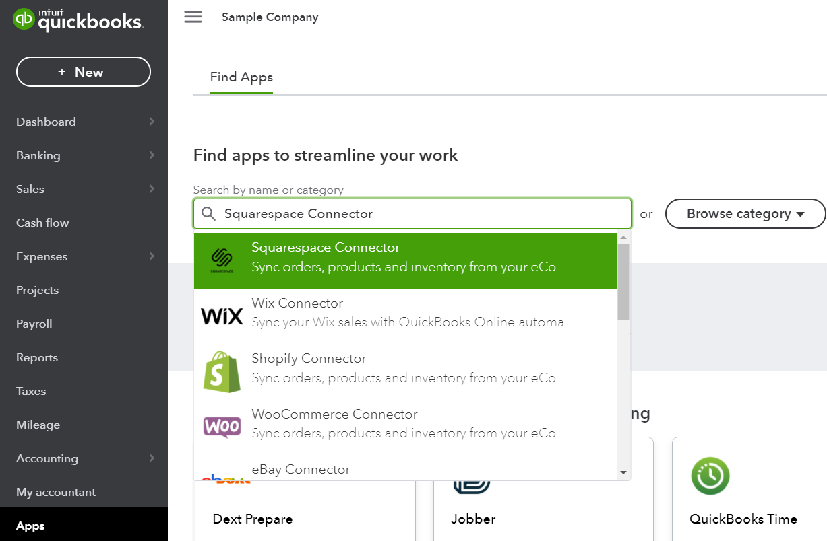Click the dropdown list scroll-down arrow
The height and width of the screenshot is (541, 827).
(623, 473)
